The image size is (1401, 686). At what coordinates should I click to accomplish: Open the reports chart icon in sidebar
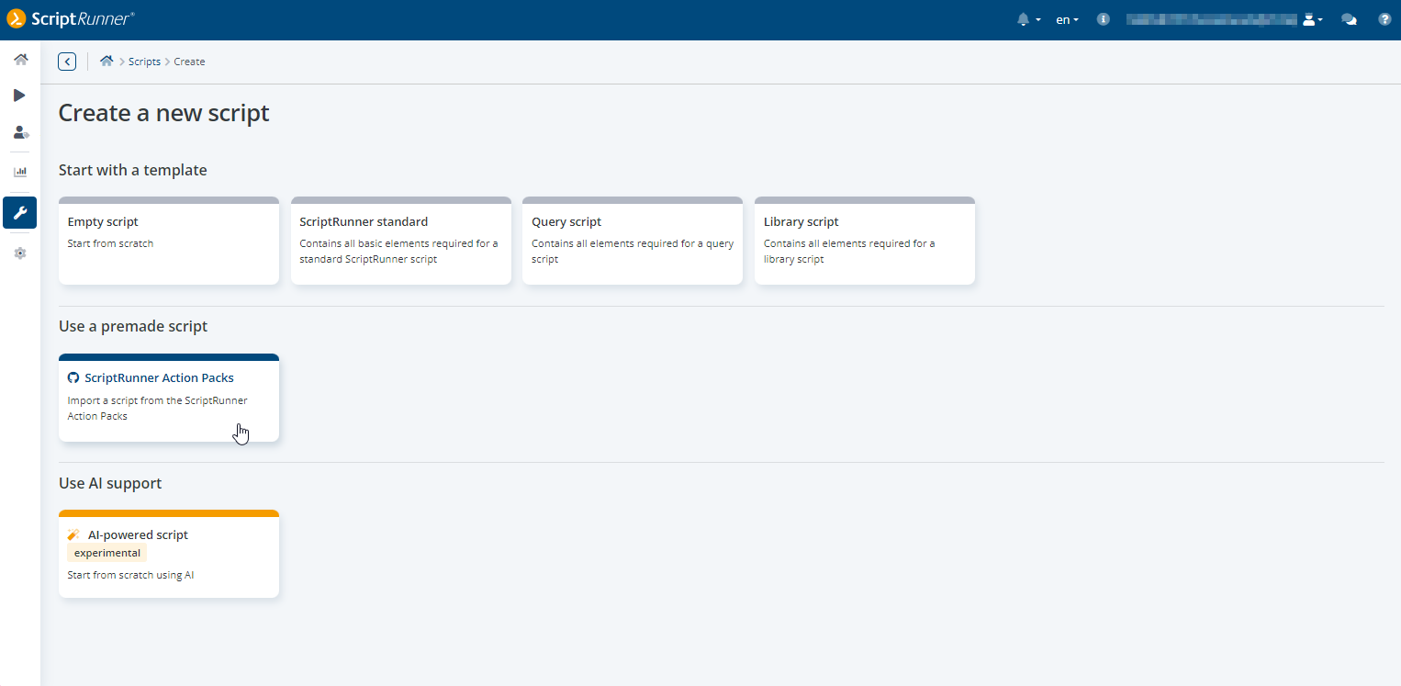tap(20, 172)
